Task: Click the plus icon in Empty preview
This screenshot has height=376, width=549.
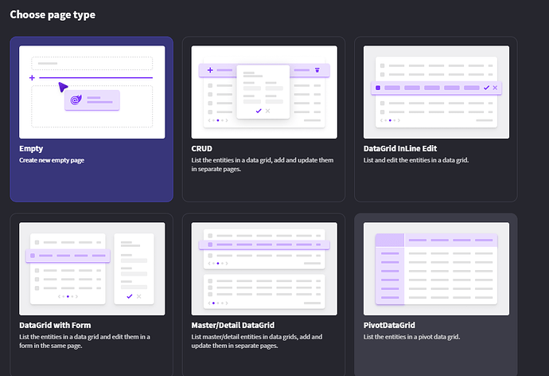Action: 32,78
